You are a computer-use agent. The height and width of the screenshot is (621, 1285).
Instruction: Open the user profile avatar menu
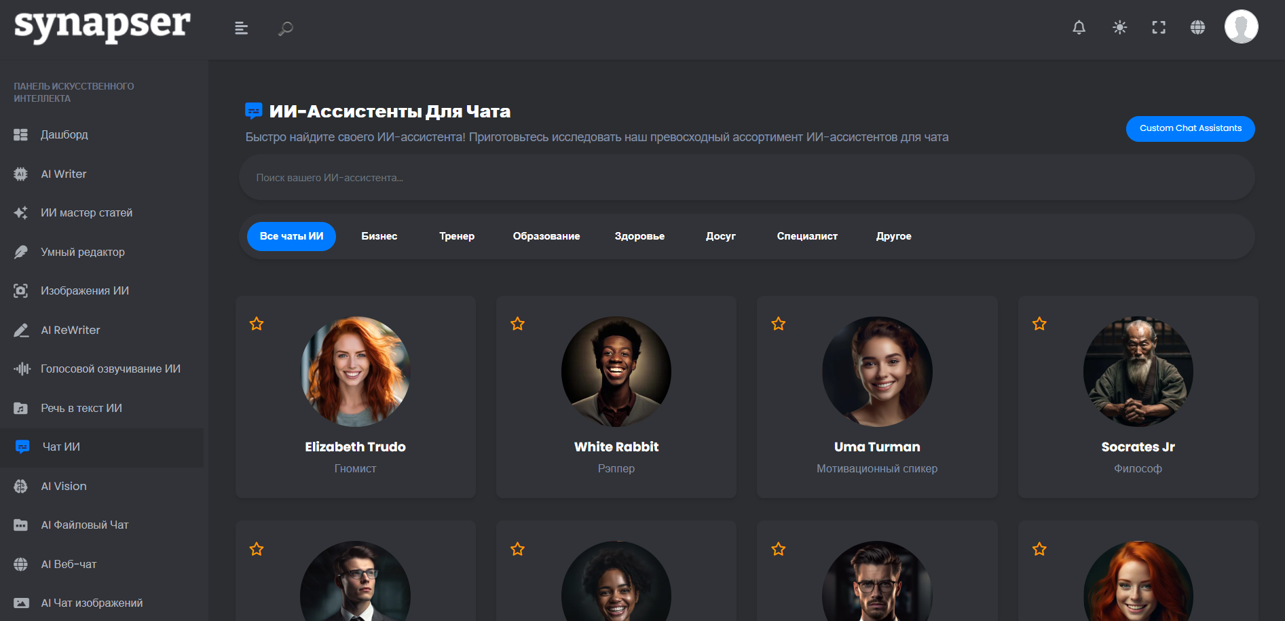click(1241, 26)
